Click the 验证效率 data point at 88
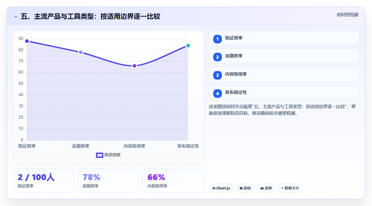The image size is (372, 206). coord(27,41)
